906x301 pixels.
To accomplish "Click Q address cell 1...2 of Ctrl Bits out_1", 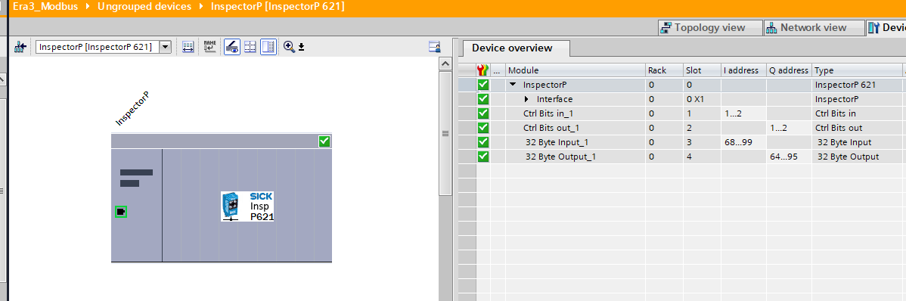I will coord(789,129).
